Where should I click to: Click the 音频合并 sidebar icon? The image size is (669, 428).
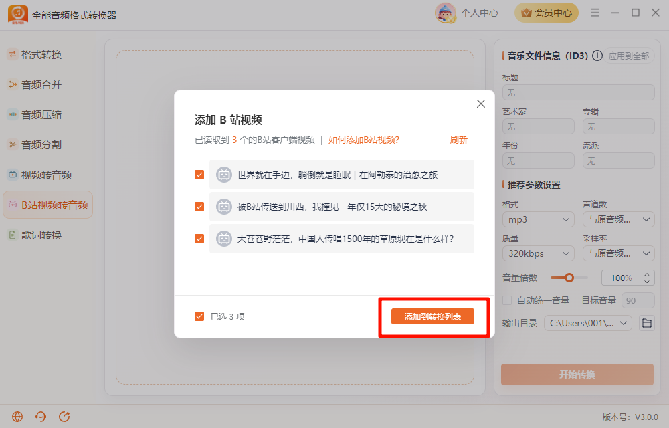(13, 84)
